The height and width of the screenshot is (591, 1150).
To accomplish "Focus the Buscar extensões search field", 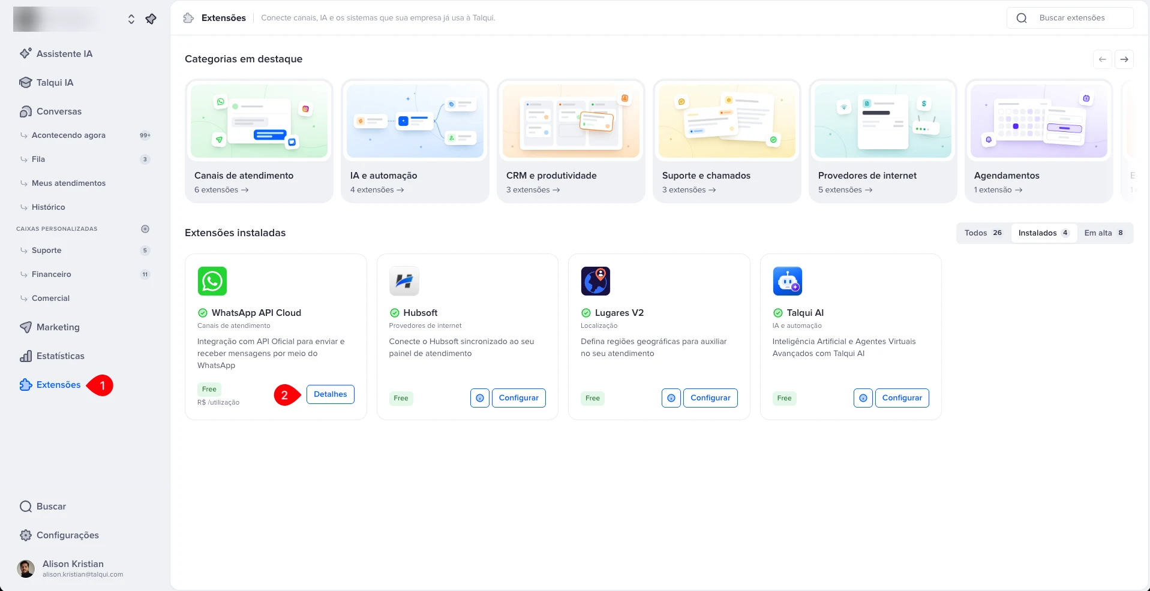I will (x=1070, y=18).
